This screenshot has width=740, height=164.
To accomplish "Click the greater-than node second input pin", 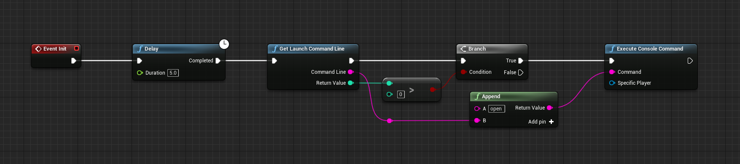I will pyautogui.click(x=389, y=94).
